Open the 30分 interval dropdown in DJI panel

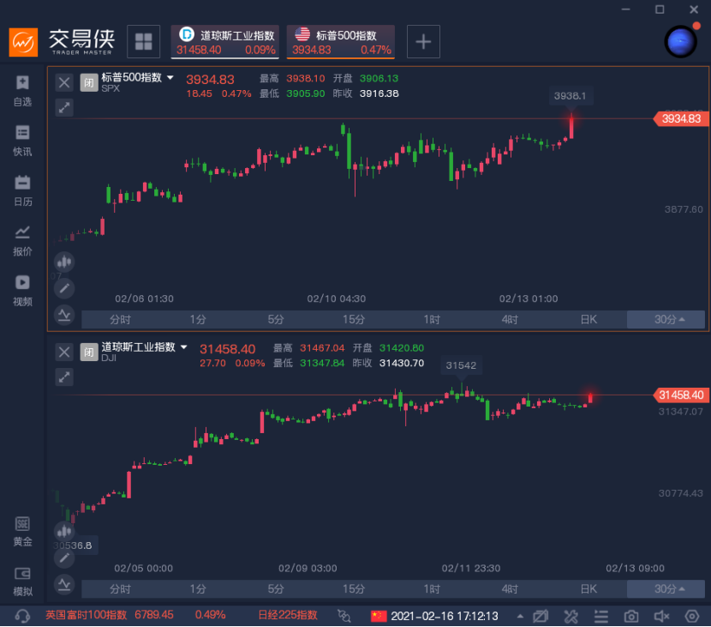click(666, 589)
